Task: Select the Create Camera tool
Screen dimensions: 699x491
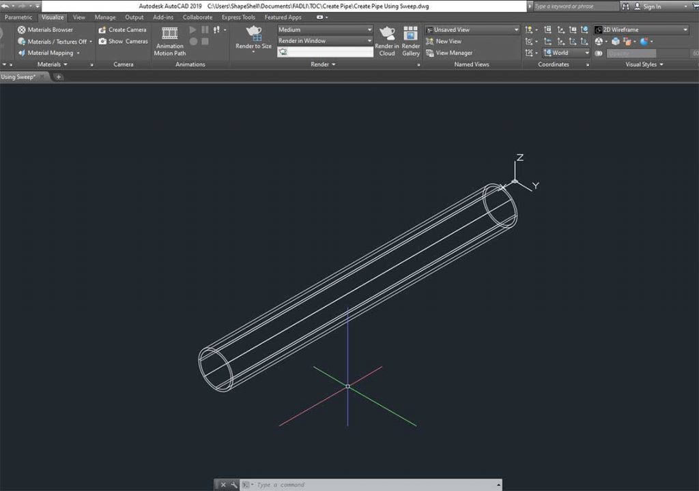Action: point(126,29)
